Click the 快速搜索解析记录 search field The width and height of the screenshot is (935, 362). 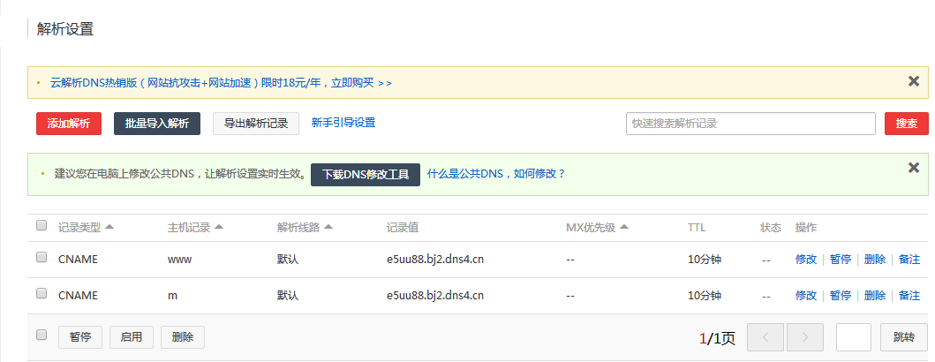click(750, 124)
